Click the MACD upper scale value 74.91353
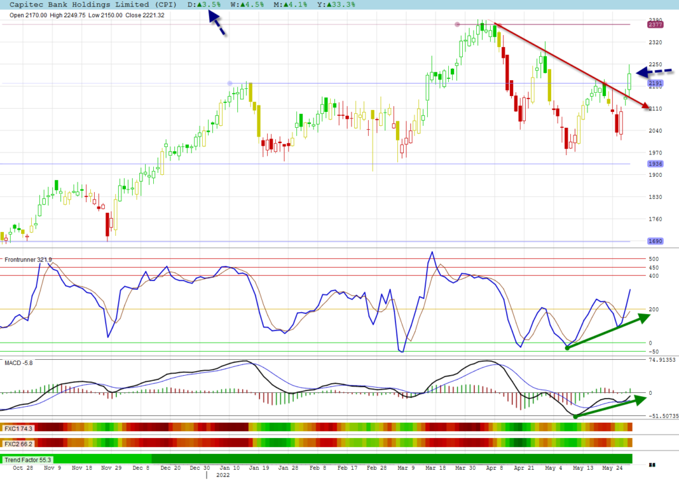This screenshot has width=679, height=487. coord(662,360)
